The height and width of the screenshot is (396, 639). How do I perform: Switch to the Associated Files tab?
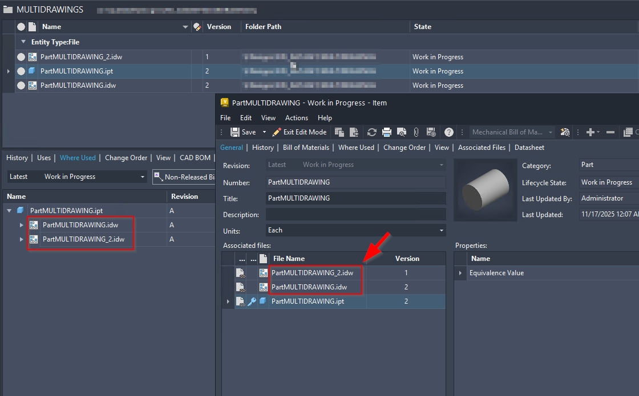482,148
